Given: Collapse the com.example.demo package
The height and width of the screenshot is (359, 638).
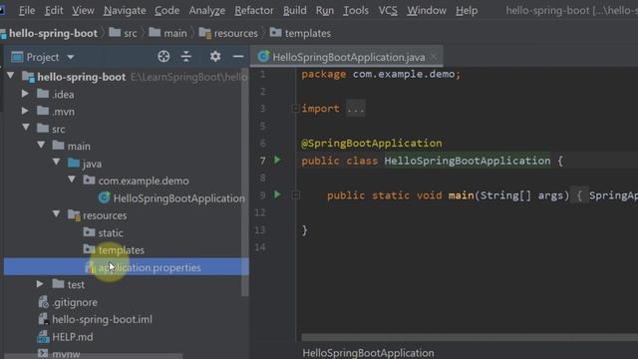Looking at the screenshot, I should (x=72, y=179).
